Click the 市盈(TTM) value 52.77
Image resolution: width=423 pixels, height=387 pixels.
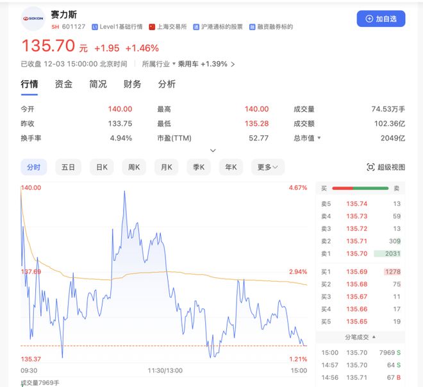click(x=258, y=138)
